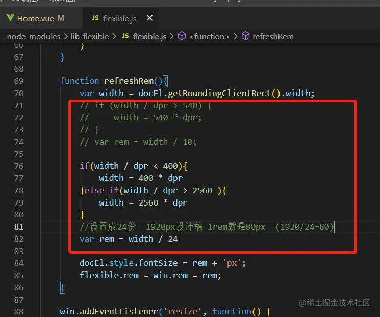Click 'width = 2560 * dpr' on line 79

(x=143, y=202)
